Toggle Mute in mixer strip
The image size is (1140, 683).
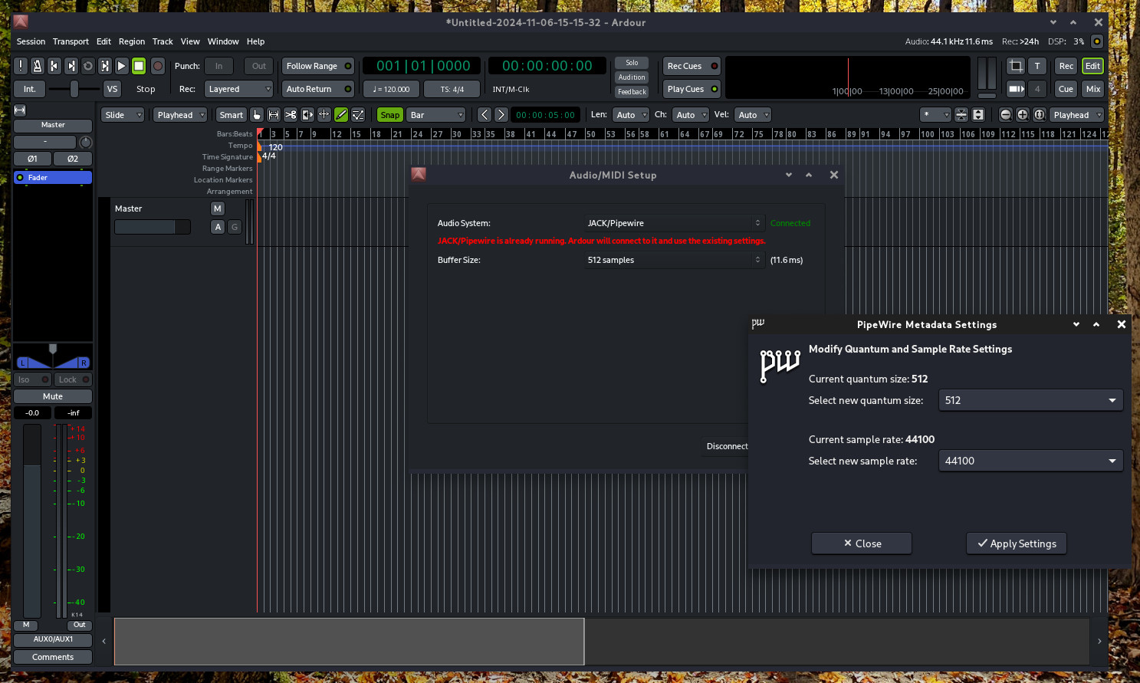click(x=53, y=396)
